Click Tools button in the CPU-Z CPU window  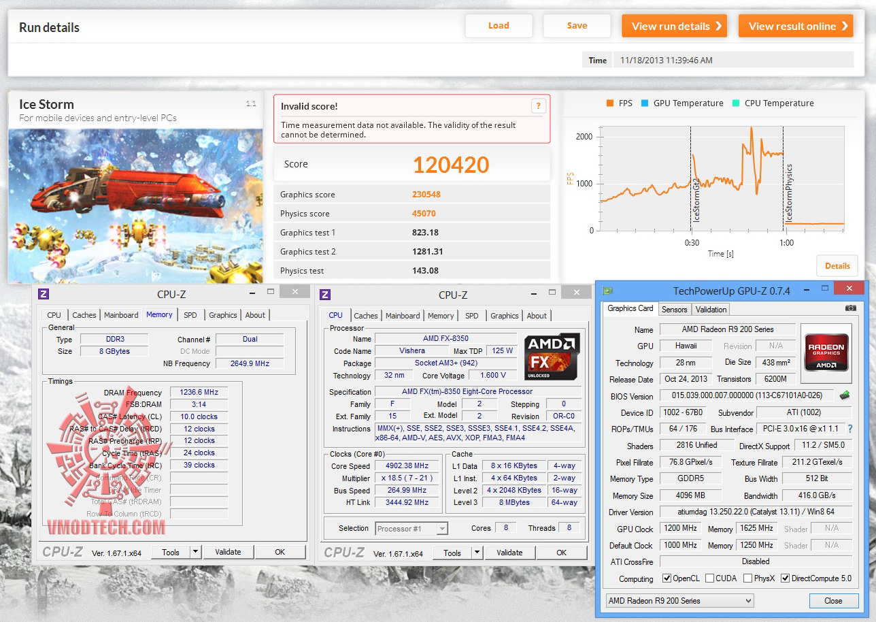[x=452, y=553]
